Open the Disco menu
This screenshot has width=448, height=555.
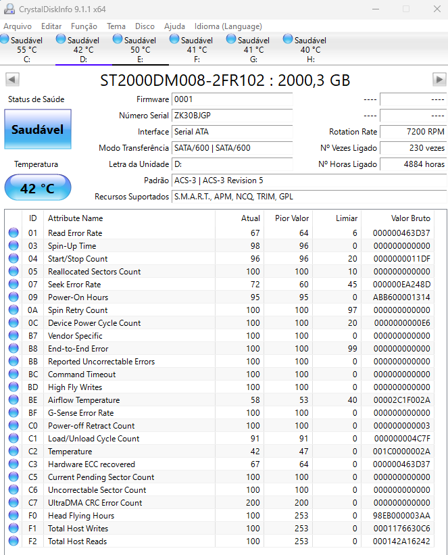[145, 26]
